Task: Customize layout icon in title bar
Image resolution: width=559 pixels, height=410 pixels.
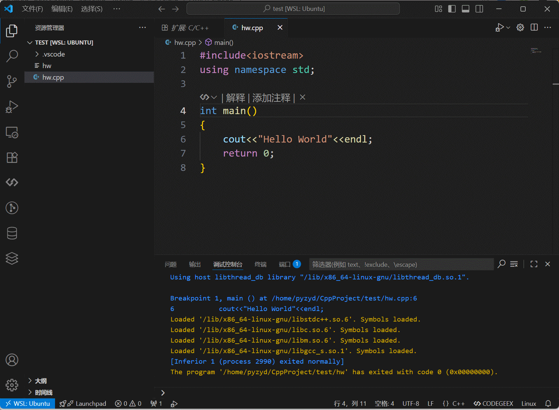Action: pyautogui.click(x=438, y=9)
